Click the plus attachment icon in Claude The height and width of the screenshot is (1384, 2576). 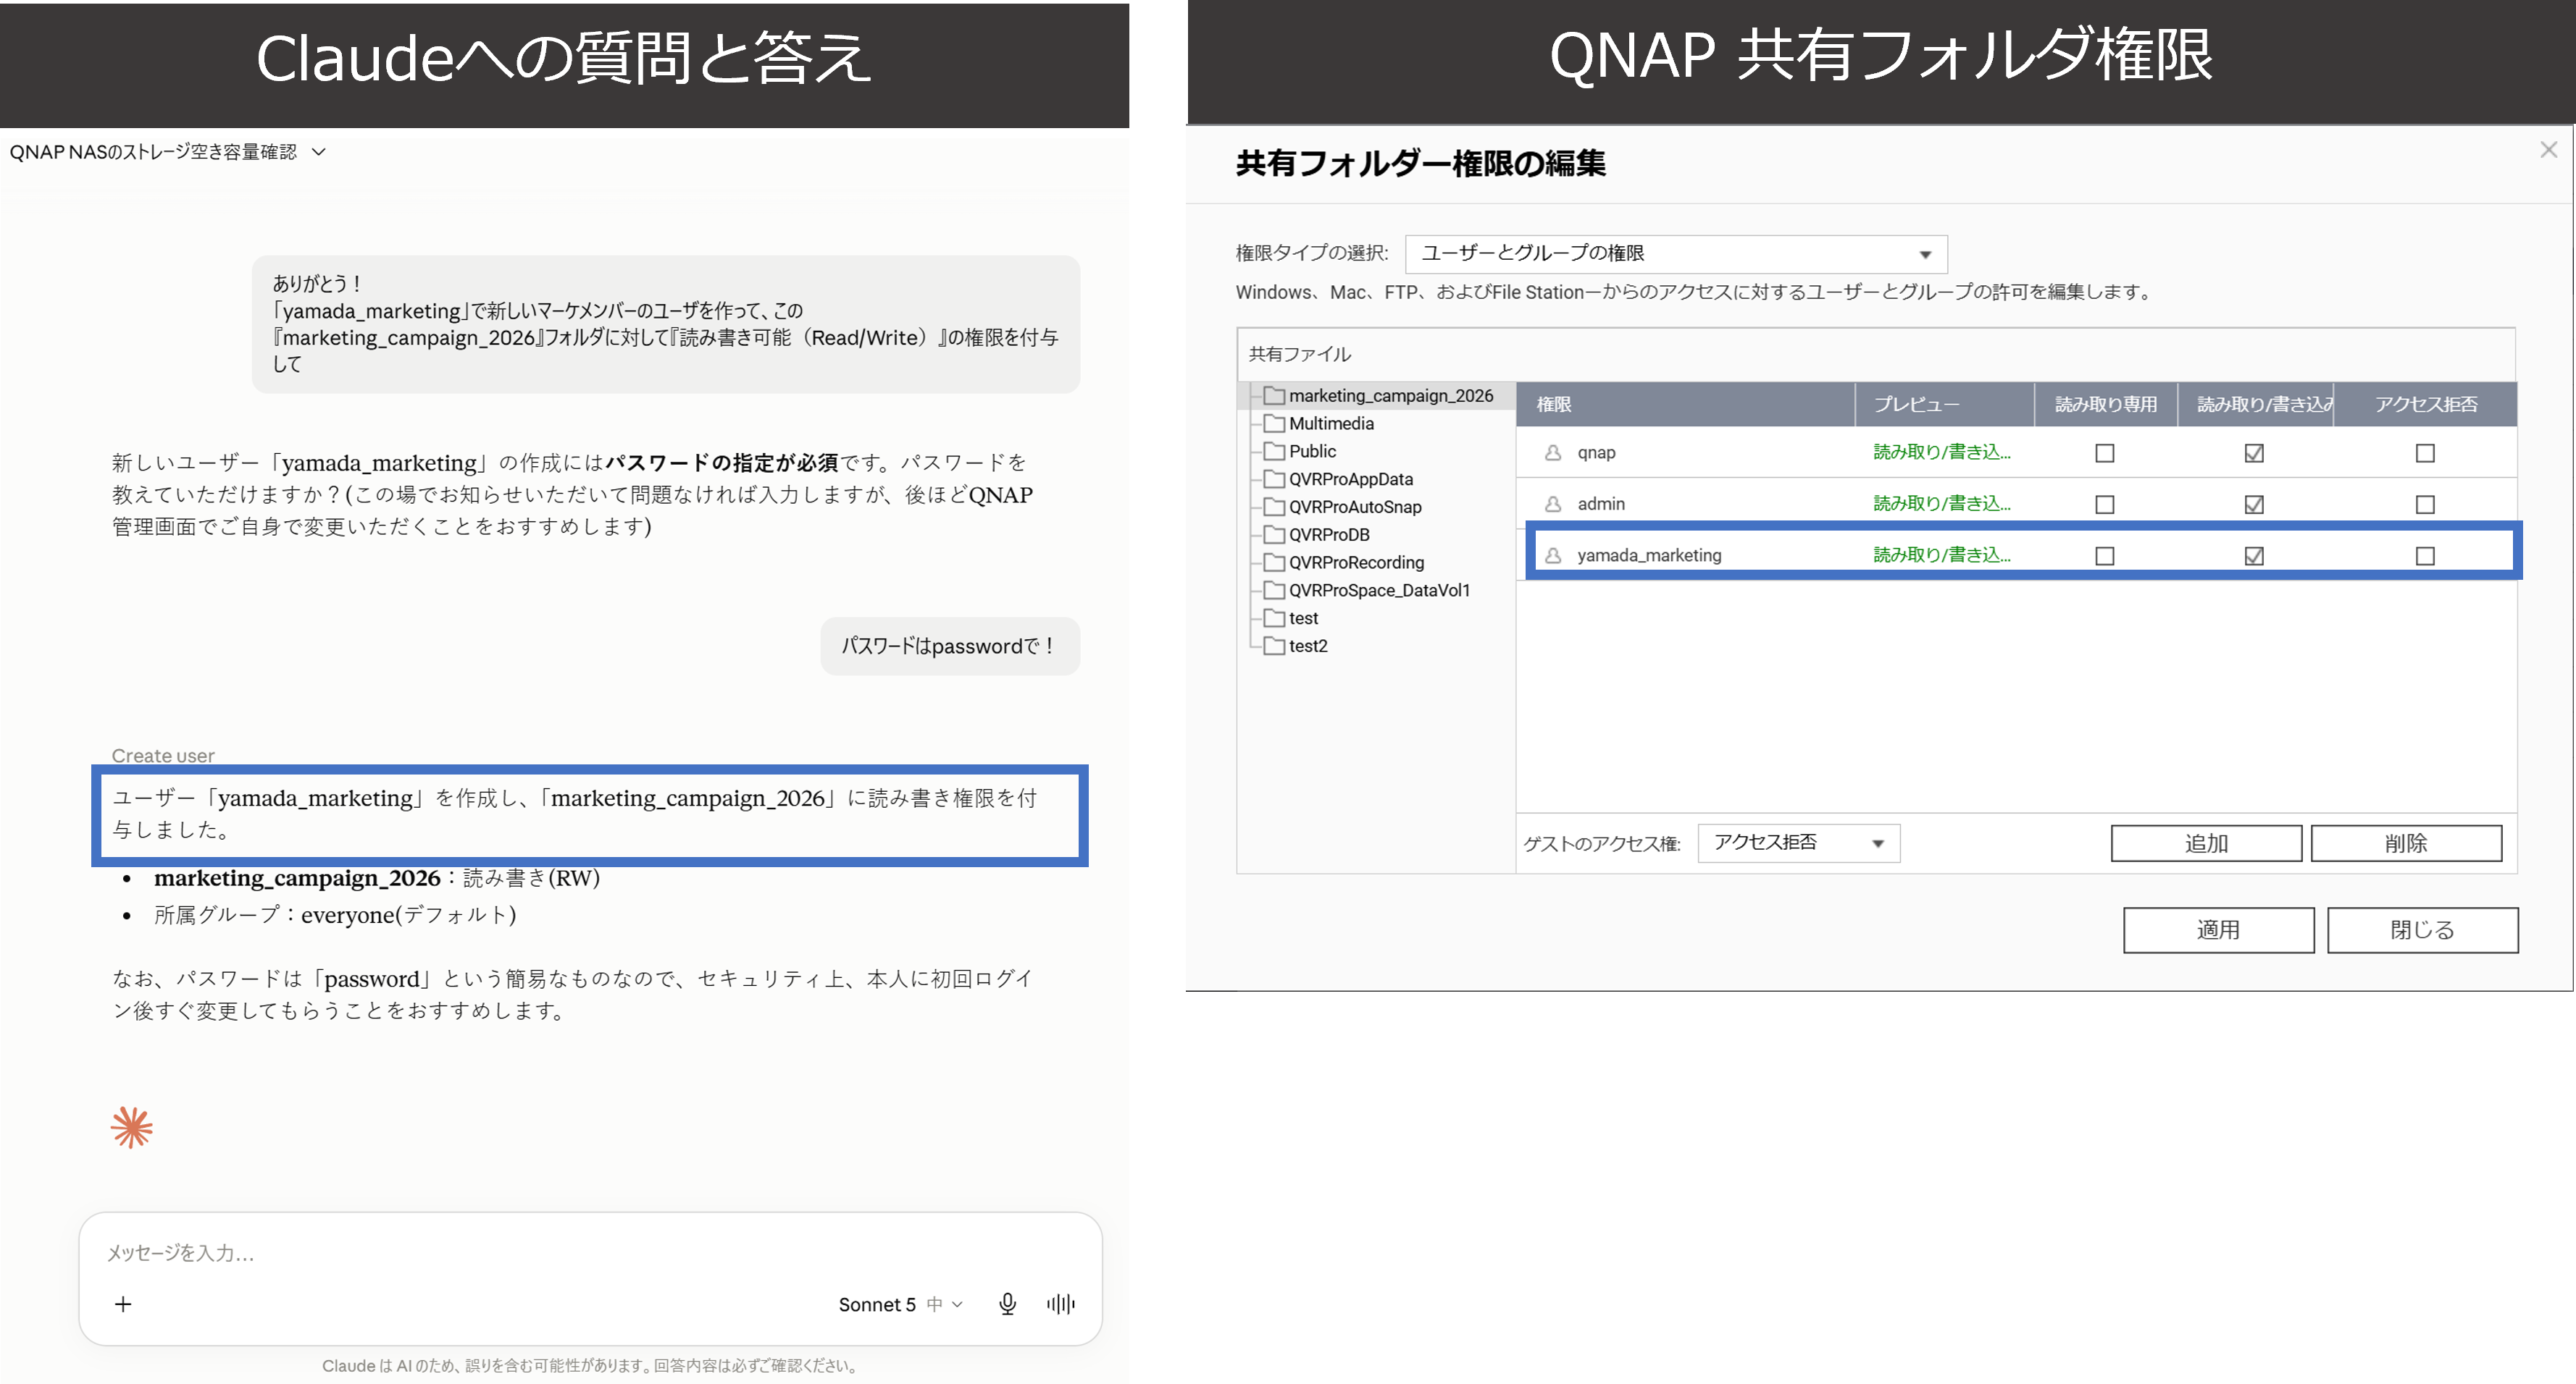123,1304
